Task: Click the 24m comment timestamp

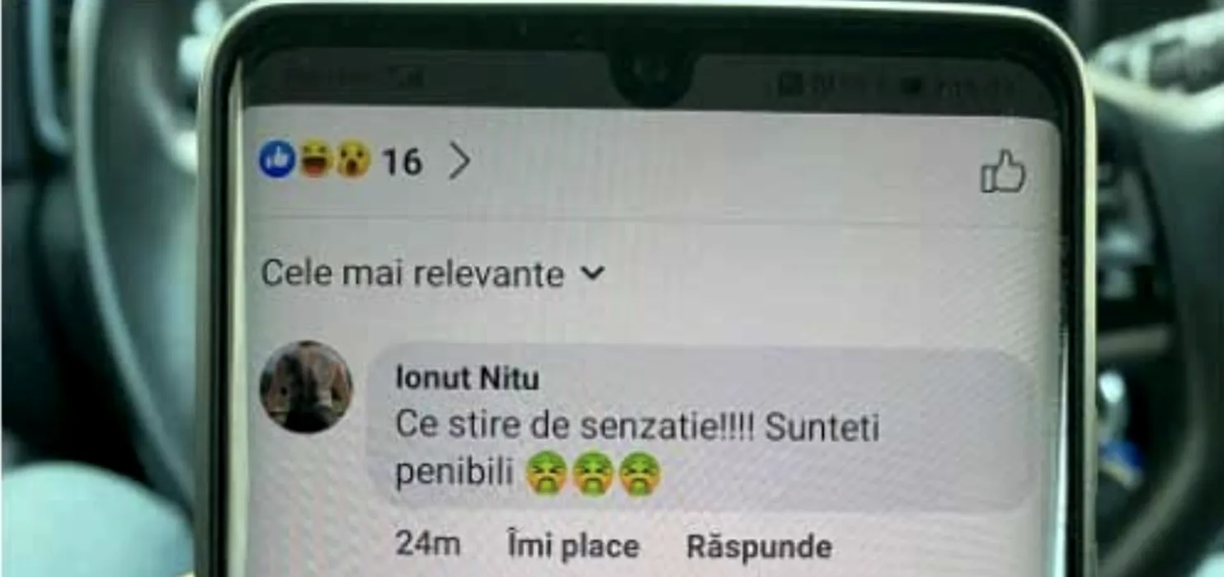Action: point(427,544)
